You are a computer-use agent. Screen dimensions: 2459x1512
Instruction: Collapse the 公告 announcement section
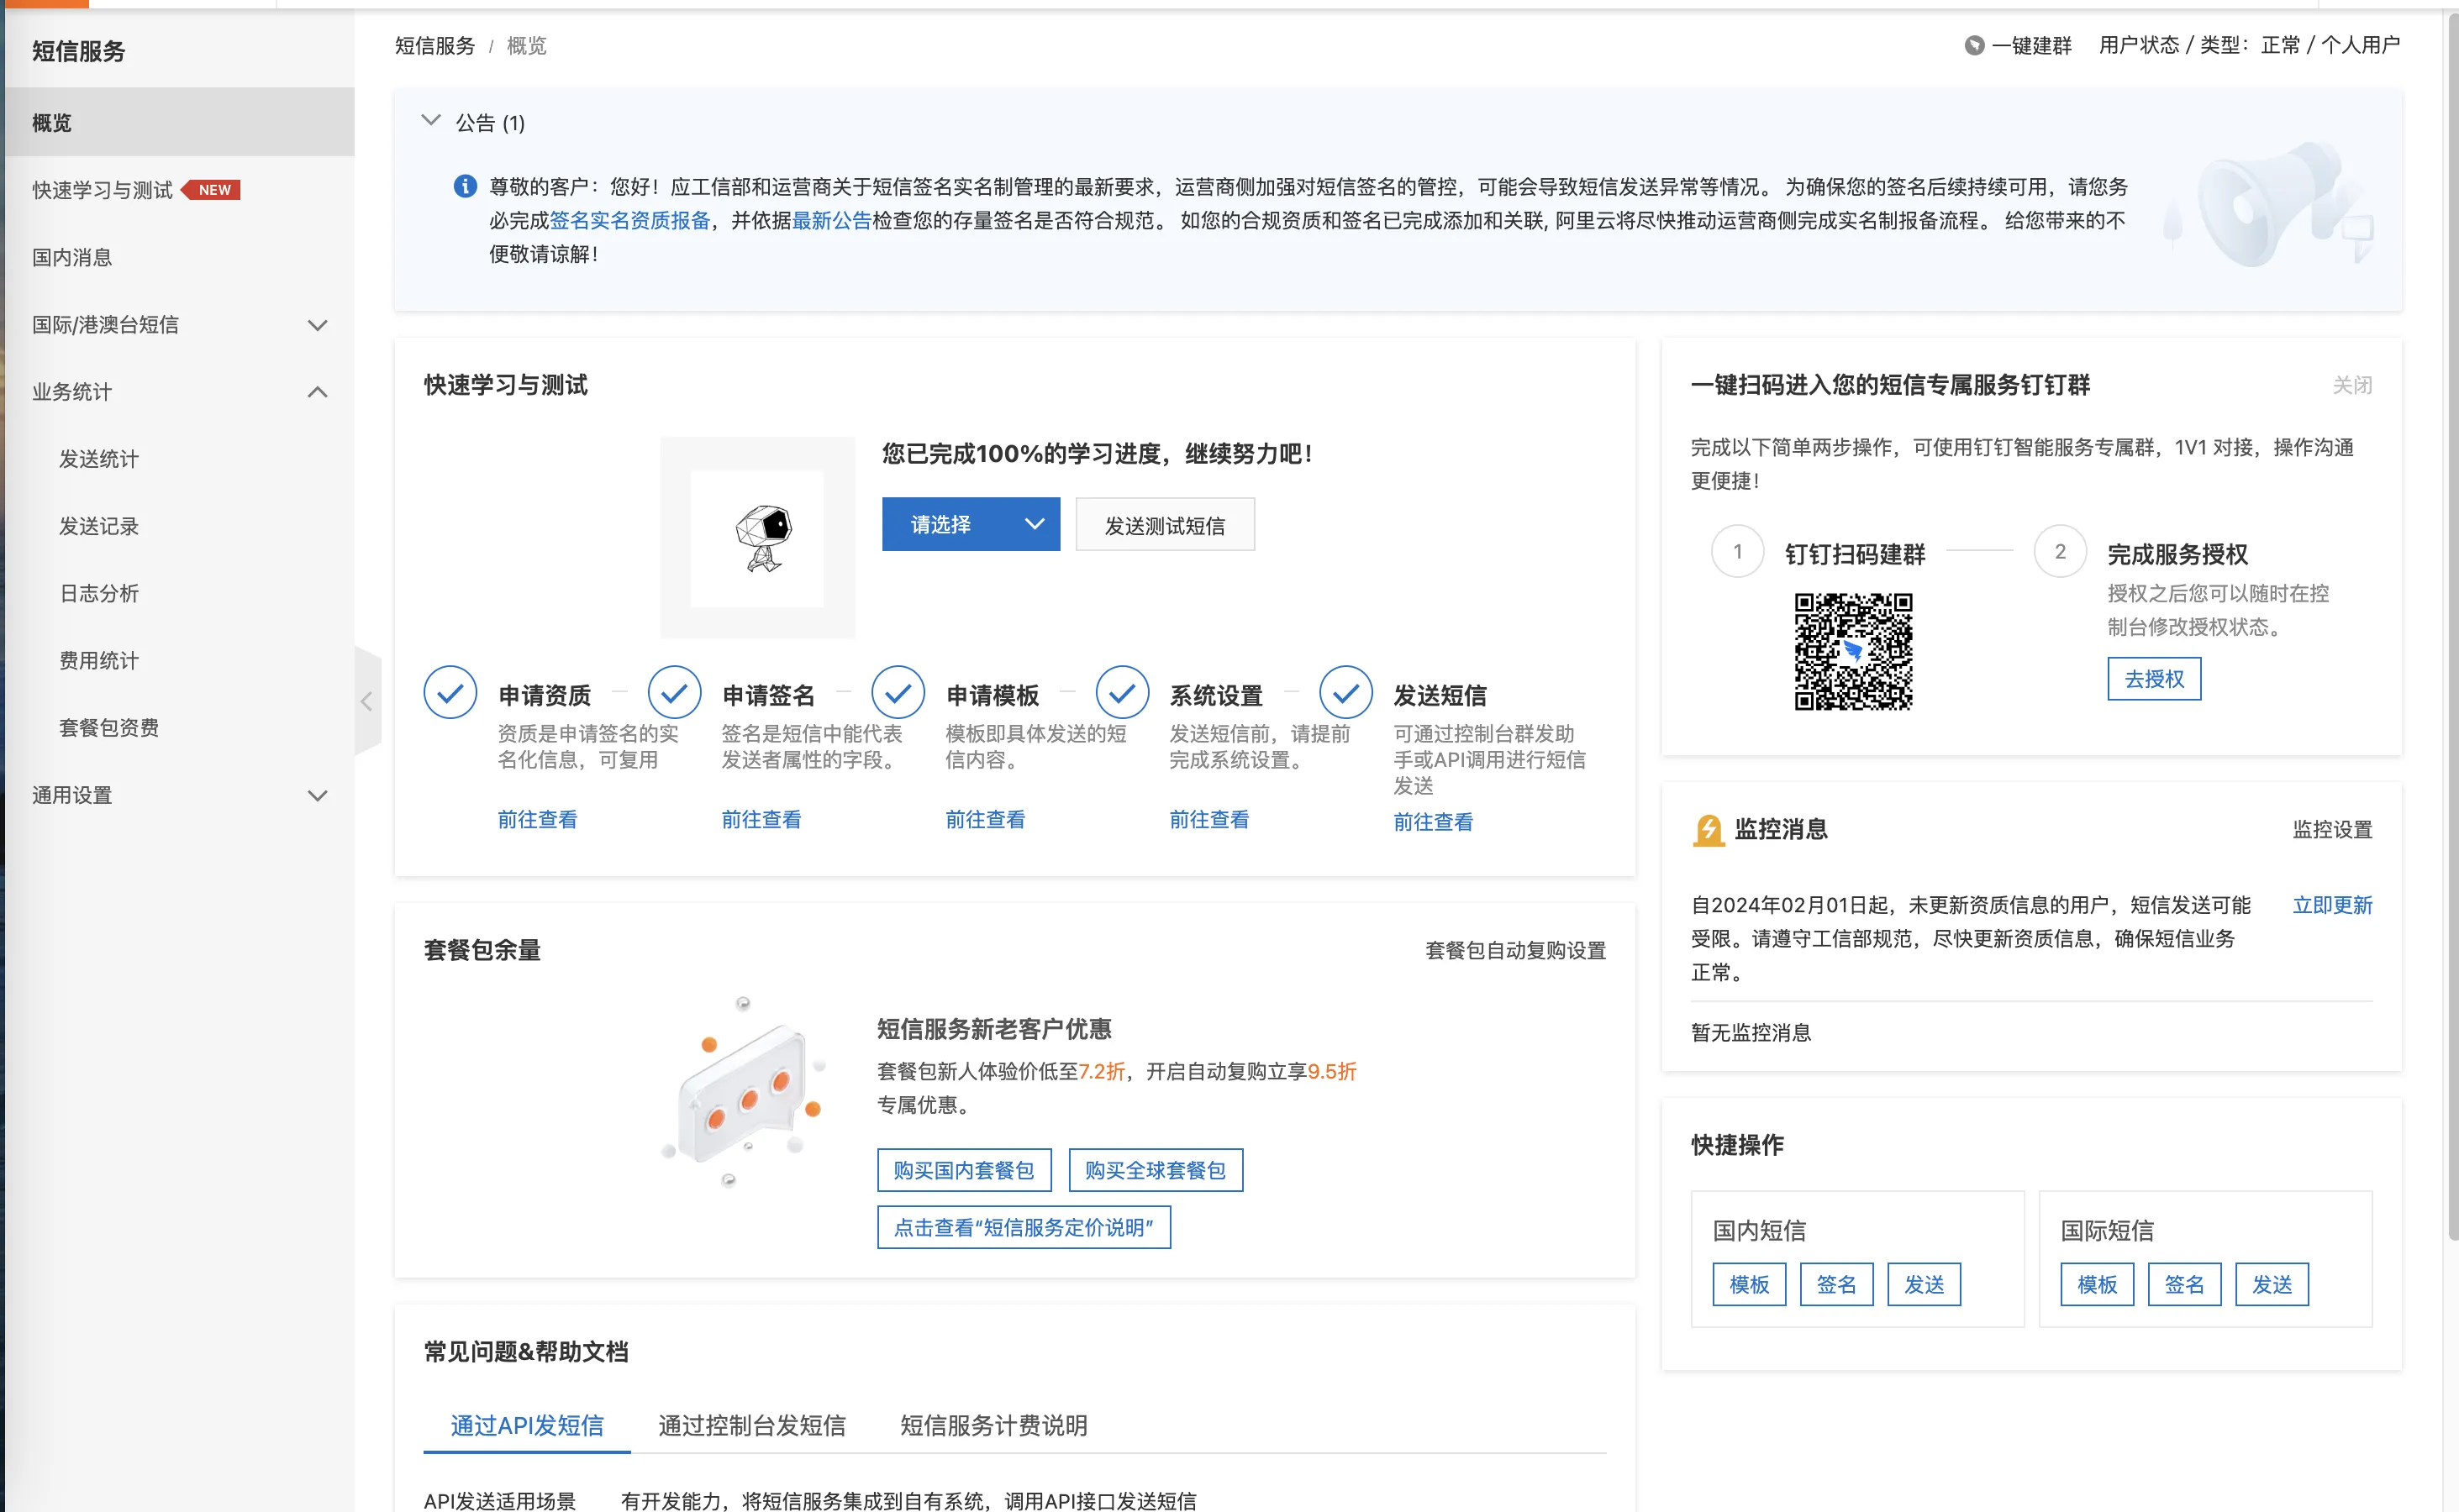(x=431, y=122)
